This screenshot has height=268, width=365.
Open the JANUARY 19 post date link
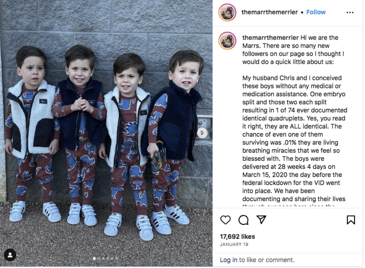(x=234, y=244)
